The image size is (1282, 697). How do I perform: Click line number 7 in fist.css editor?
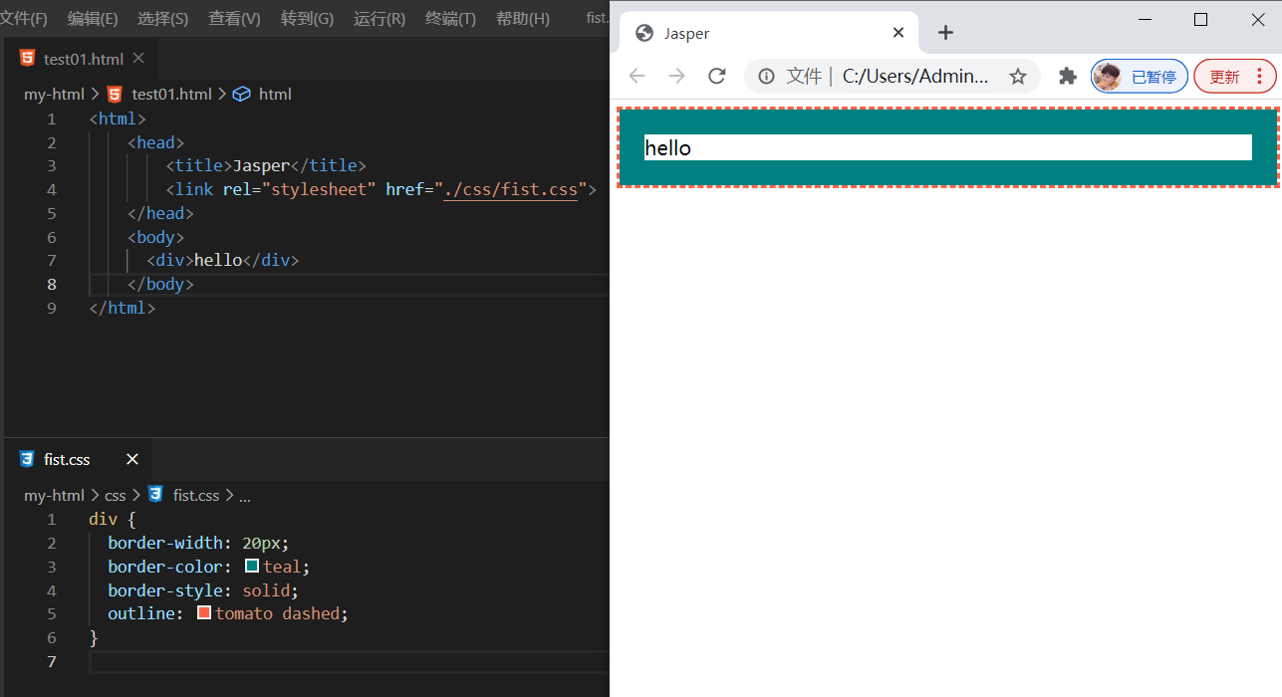click(52, 661)
